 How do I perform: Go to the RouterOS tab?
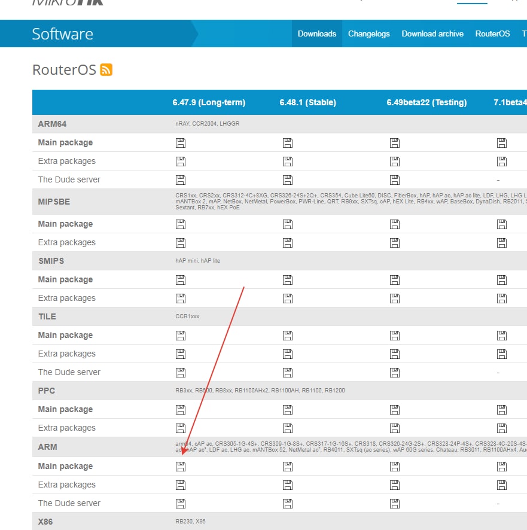point(492,34)
